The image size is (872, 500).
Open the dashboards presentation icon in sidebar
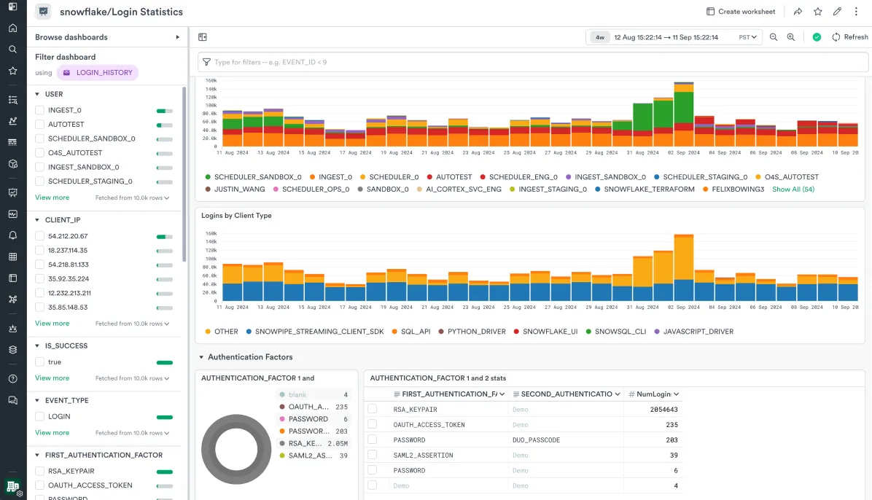click(x=13, y=192)
